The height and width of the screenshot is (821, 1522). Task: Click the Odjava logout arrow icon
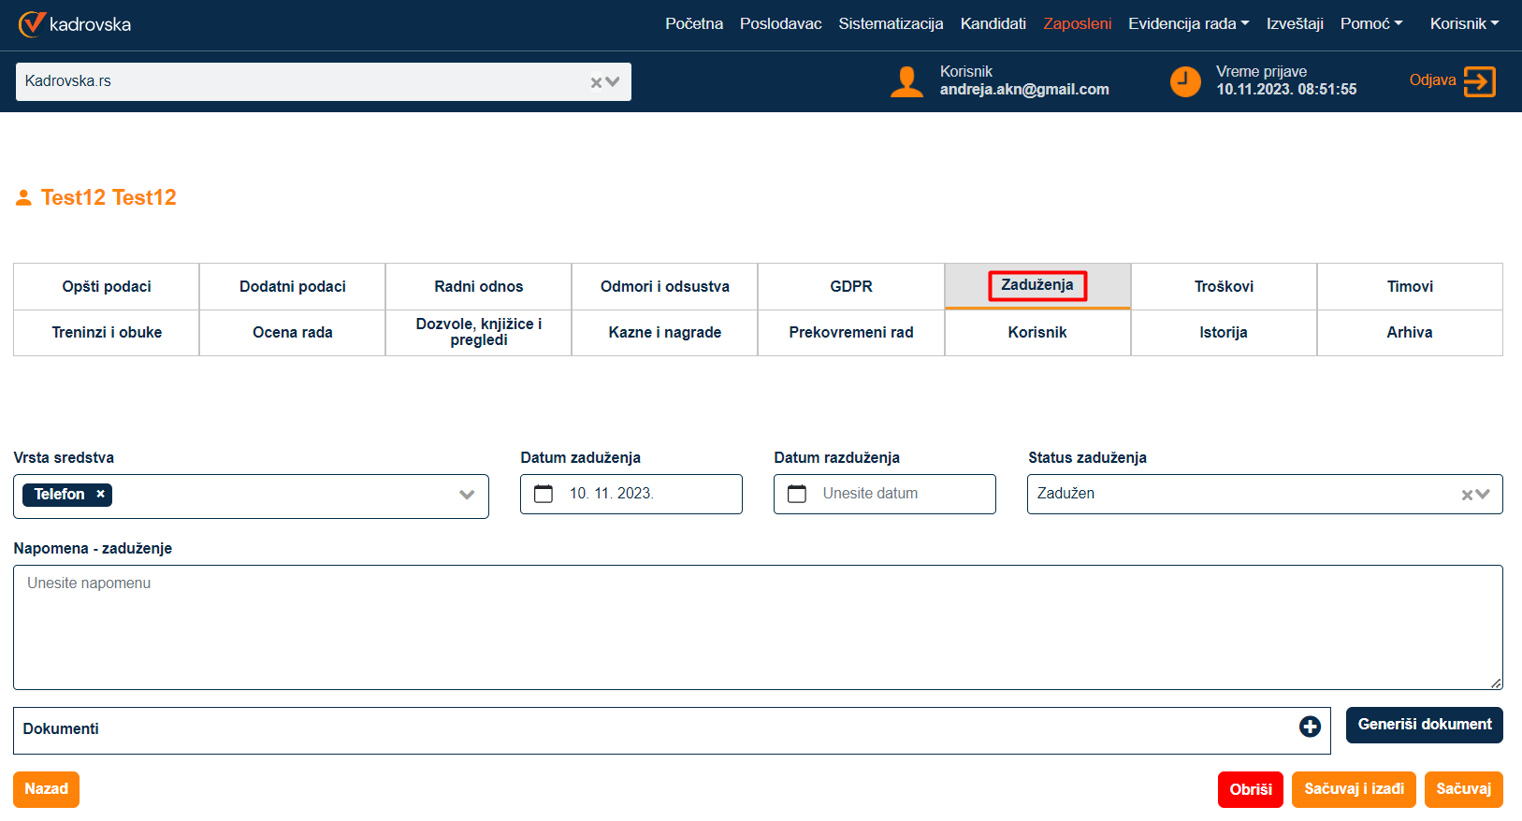pos(1479,81)
